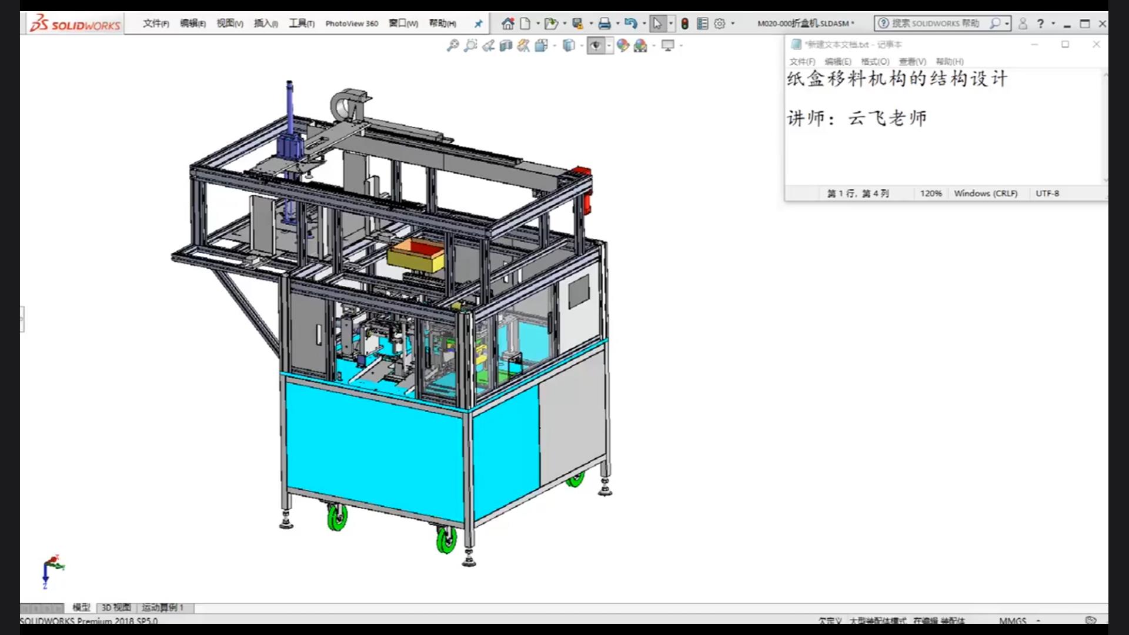Click the Display Style cube icon

(x=568, y=45)
